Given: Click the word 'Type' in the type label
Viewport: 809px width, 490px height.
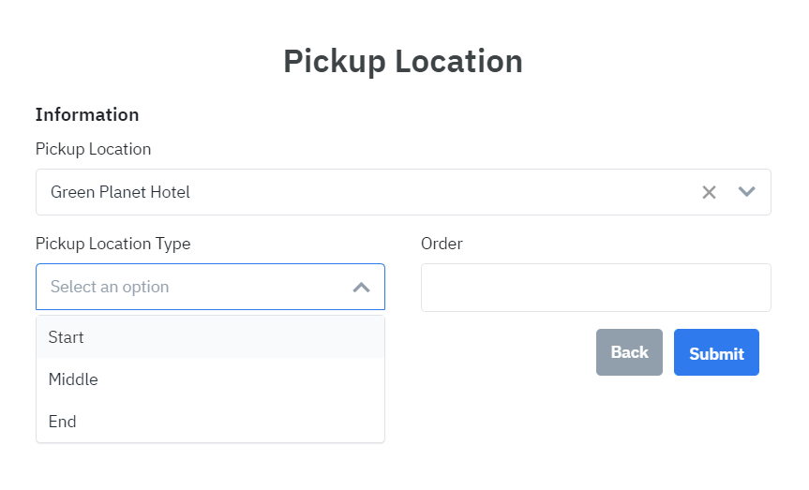Looking at the screenshot, I should point(172,244).
